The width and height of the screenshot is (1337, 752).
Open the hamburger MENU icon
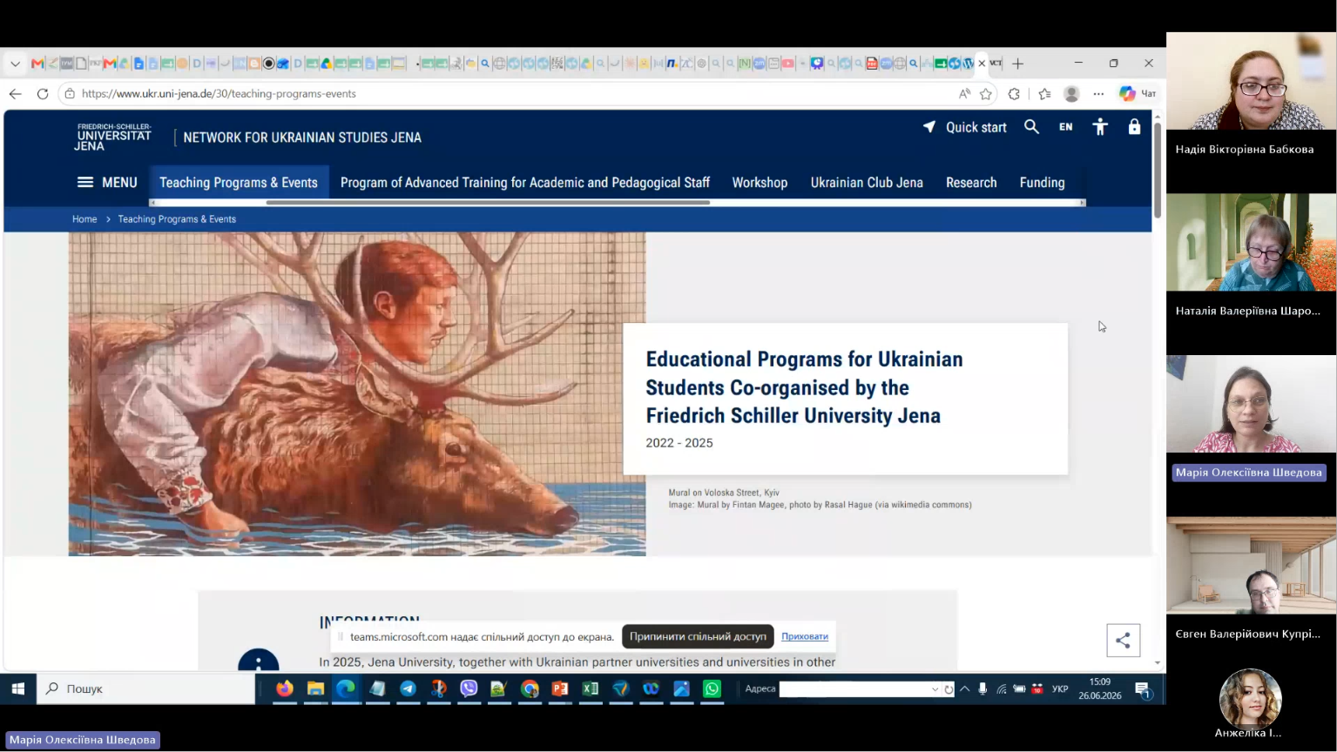pos(84,182)
